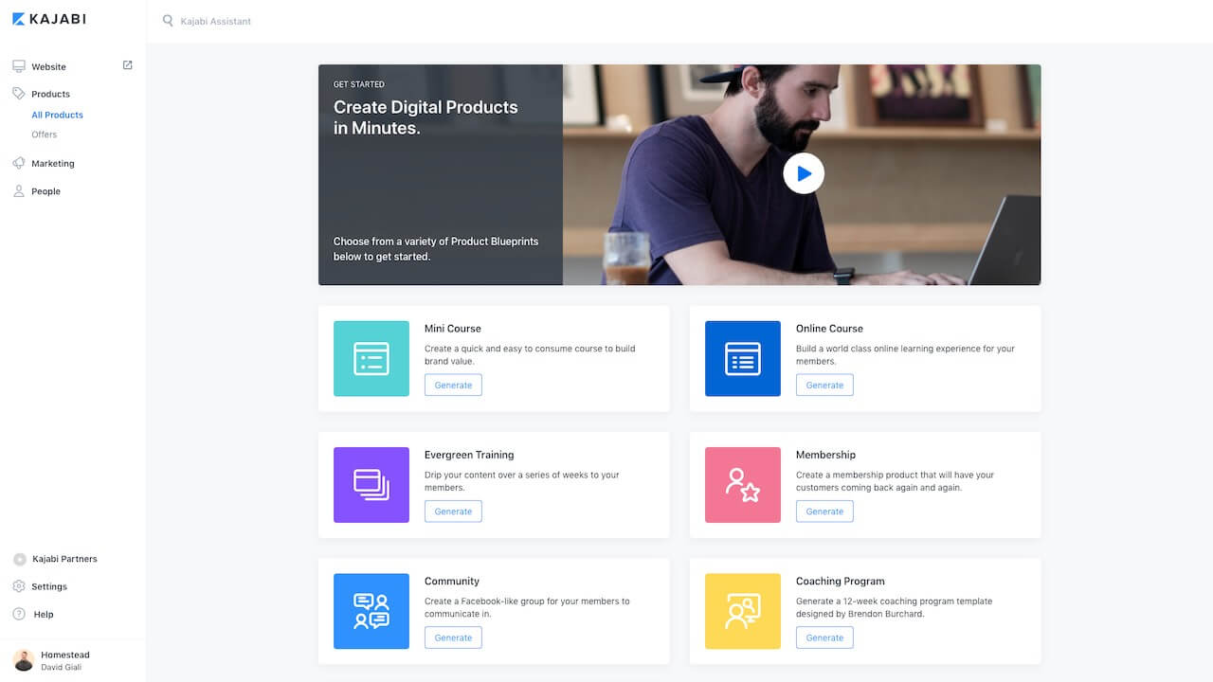
Task: Open Settings from the sidebar
Action: pyautogui.click(x=49, y=586)
